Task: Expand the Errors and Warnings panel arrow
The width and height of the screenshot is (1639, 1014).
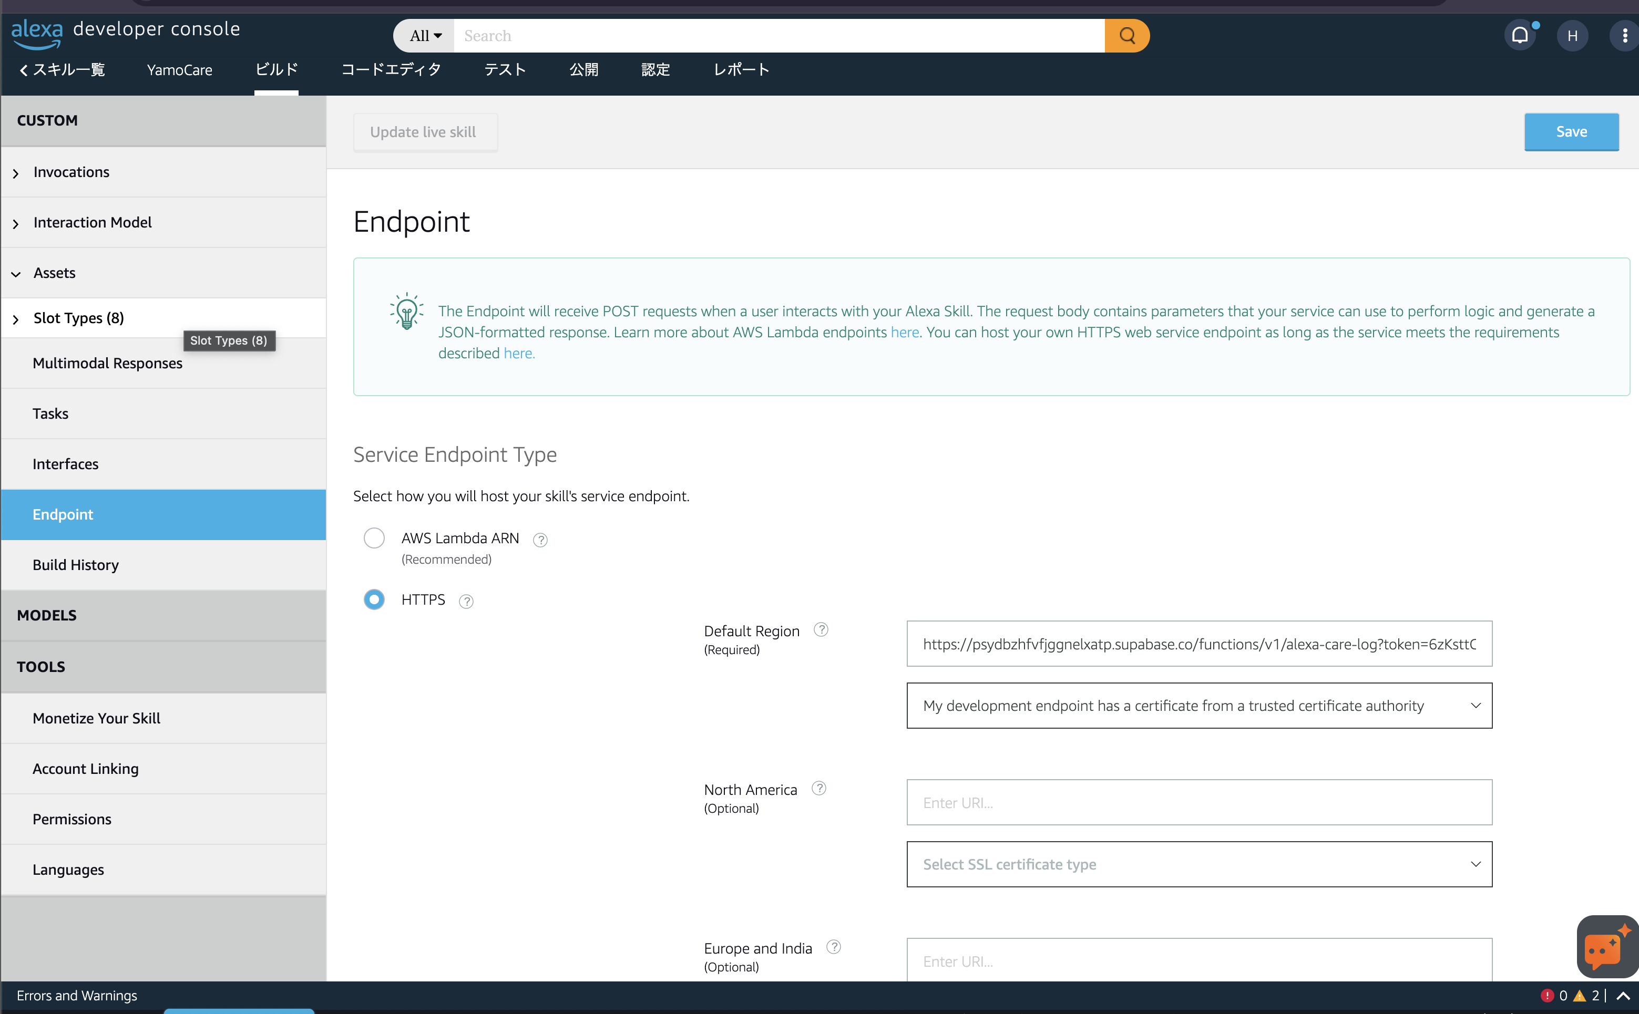Action: pyautogui.click(x=1624, y=996)
